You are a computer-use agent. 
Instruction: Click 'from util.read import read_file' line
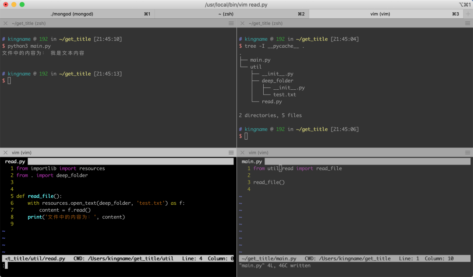coord(297,168)
